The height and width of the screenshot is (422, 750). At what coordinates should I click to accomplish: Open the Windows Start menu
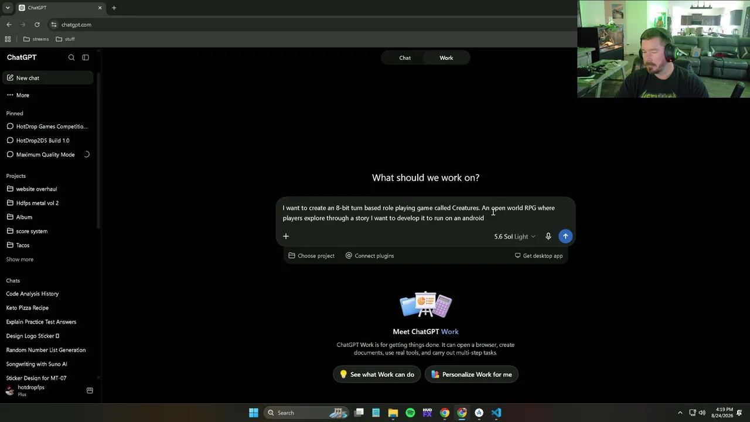coord(254,413)
